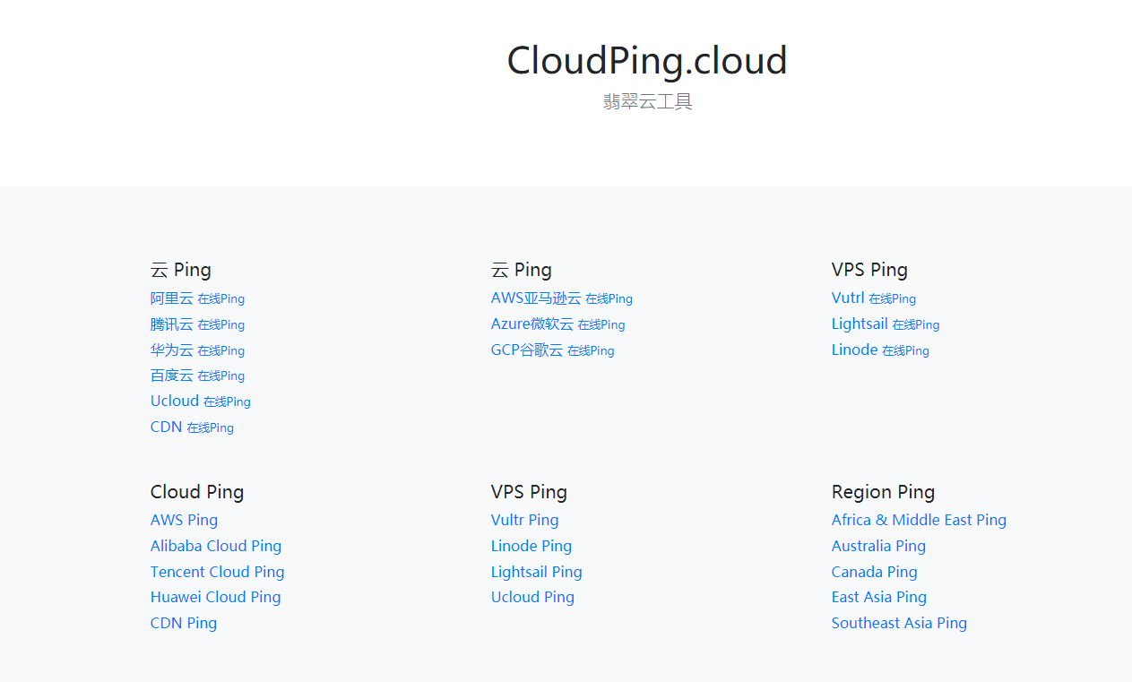The width and height of the screenshot is (1132, 682).
Task: Open the AWS Ping link
Action: (x=184, y=520)
